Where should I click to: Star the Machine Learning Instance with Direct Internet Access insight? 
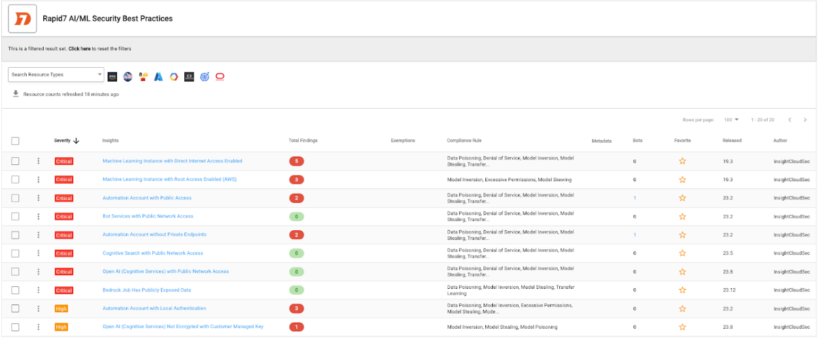(682, 161)
